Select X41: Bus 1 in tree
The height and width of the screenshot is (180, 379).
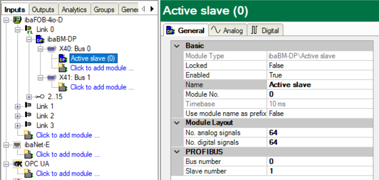pos(75,78)
